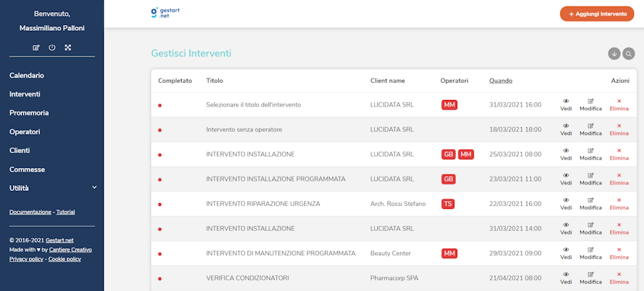The height and width of the screenshot is (291, 644).
Task: Delete the 'VERIFICA CONDIZIONATORI' row
Action: [619, 278]
